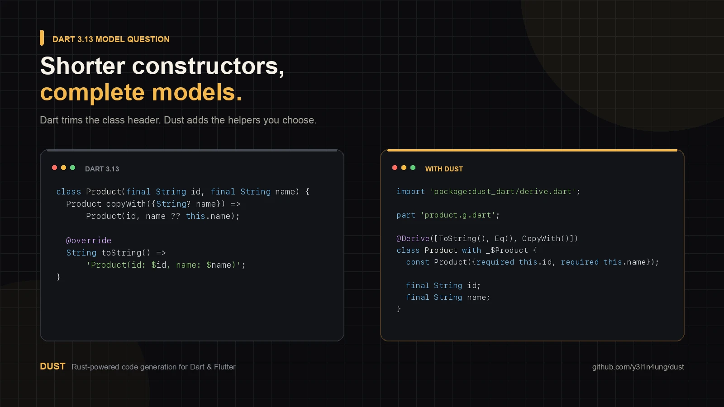Click the 'class Product with _$Product {' line
The height and width of the screenshot is (407, 724).
tap(467, 251)
